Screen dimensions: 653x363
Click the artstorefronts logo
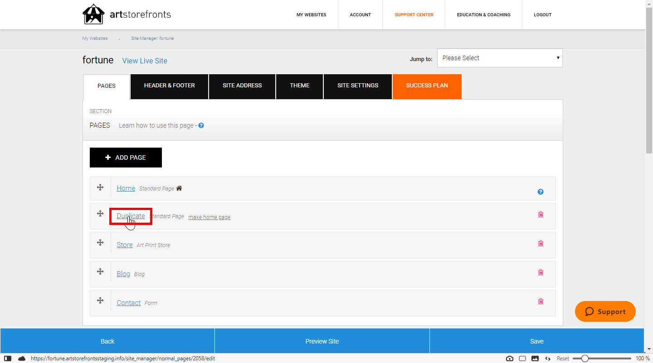(126, 14)
